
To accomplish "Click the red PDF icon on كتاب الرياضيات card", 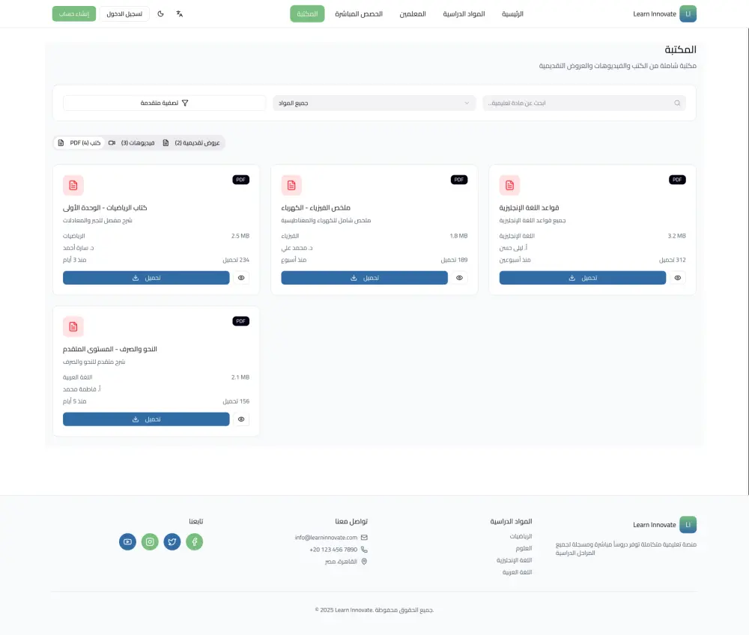I will pyautogui.click(x=73, y=185).
